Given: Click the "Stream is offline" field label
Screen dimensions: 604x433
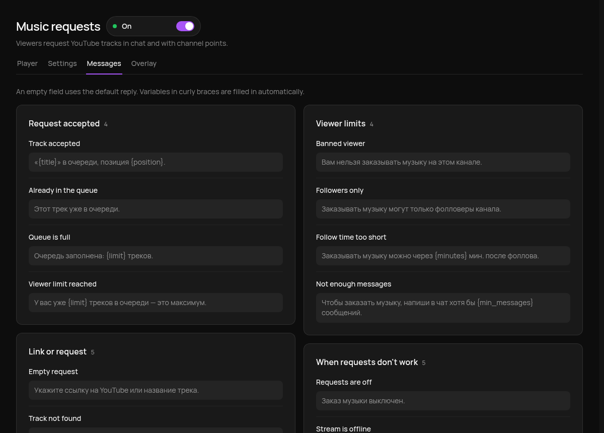Looking at the screenshot, I should click(x=343, y=429).
